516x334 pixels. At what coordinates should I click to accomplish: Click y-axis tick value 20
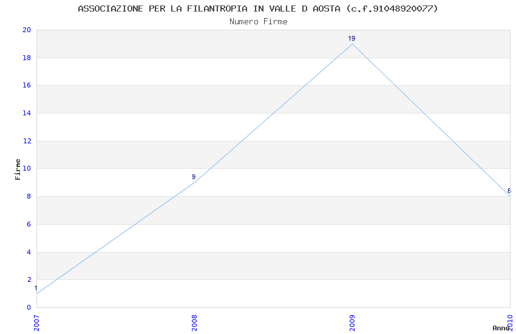point(27,30)
